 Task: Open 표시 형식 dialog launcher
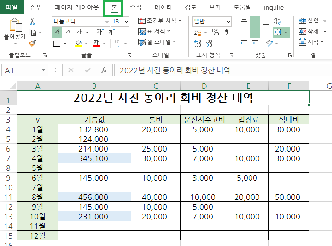click(x=232, y=55)
